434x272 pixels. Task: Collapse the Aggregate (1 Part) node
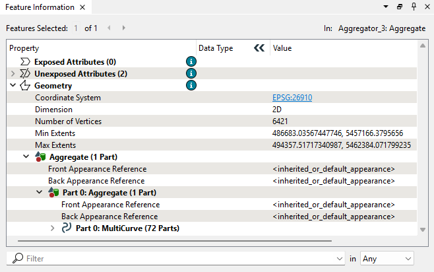(26, 157)
